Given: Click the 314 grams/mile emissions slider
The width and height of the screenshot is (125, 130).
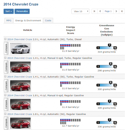Looking at the screenshot, I should [107, 47].
